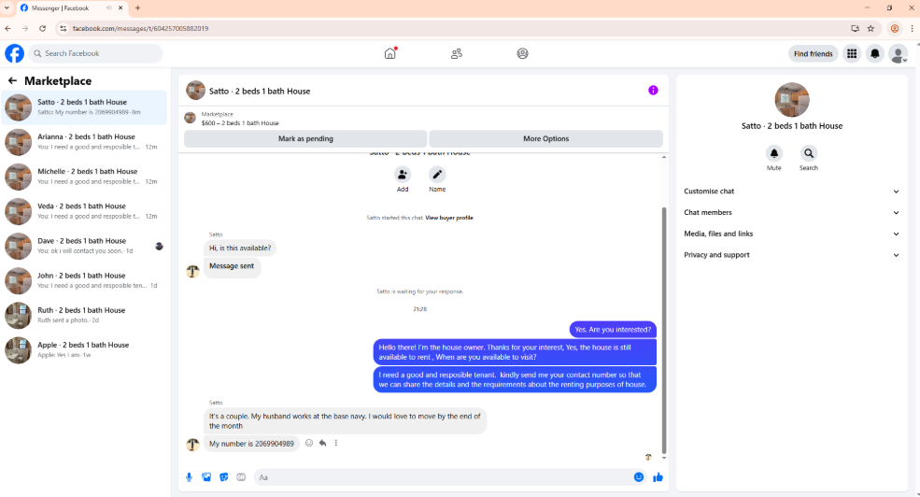
Task: Open the Apple conversation
Action: 84,349
